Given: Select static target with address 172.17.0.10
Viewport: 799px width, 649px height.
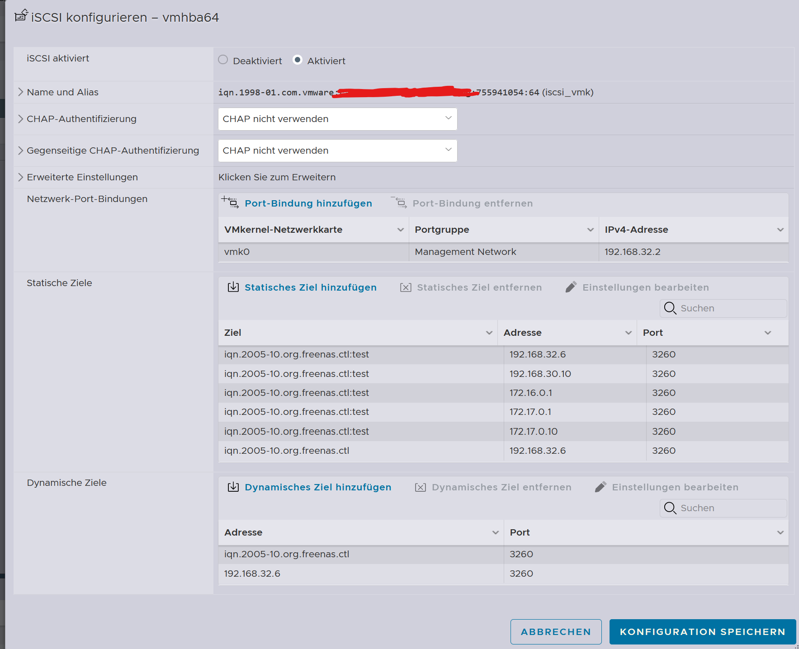Looking at the screenshot, I should point(503,432).
